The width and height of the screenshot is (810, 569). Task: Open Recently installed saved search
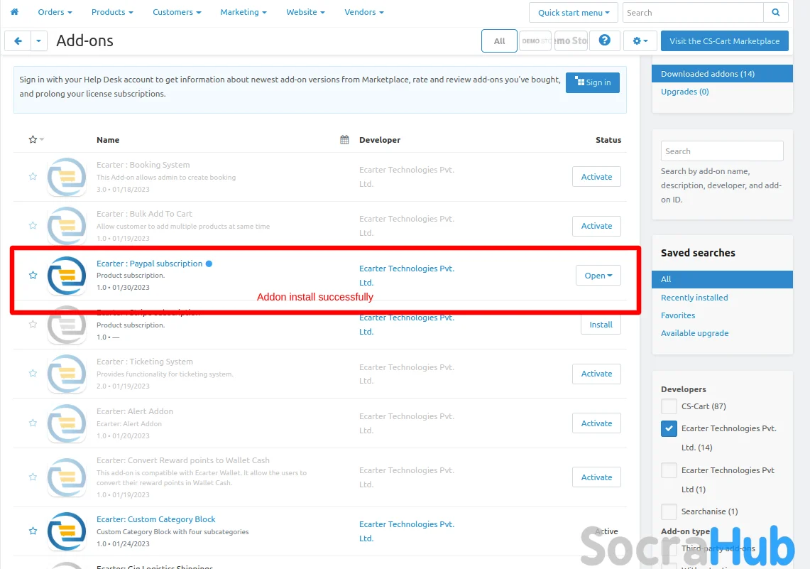[694, 298]
